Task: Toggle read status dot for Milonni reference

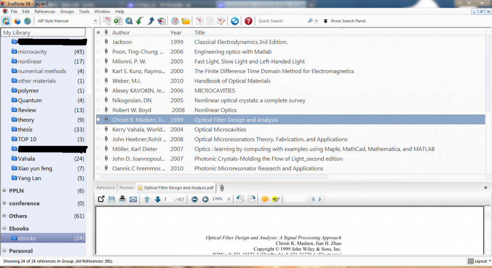Action: [x=98, y=61]
